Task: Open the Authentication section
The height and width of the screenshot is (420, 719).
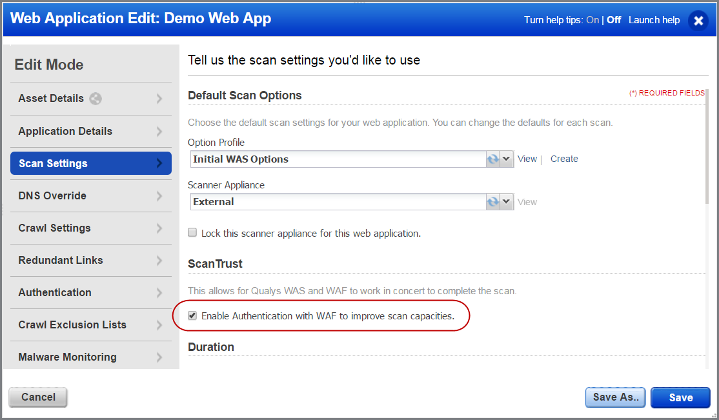Action: [x=91, y=292]
